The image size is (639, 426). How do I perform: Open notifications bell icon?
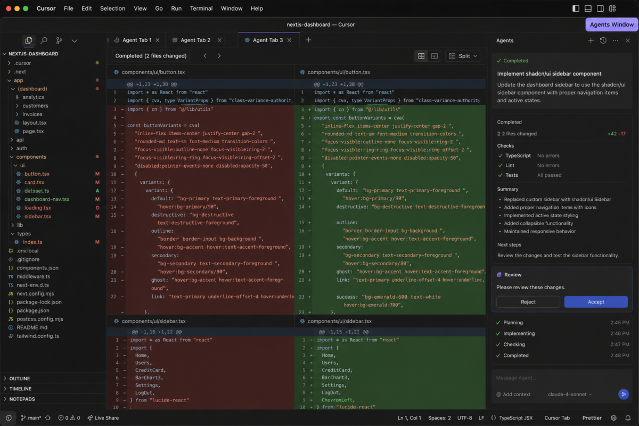[x=628, y=418]
